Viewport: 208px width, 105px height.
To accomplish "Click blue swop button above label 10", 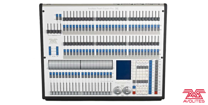I will click(x=93, y=51).
